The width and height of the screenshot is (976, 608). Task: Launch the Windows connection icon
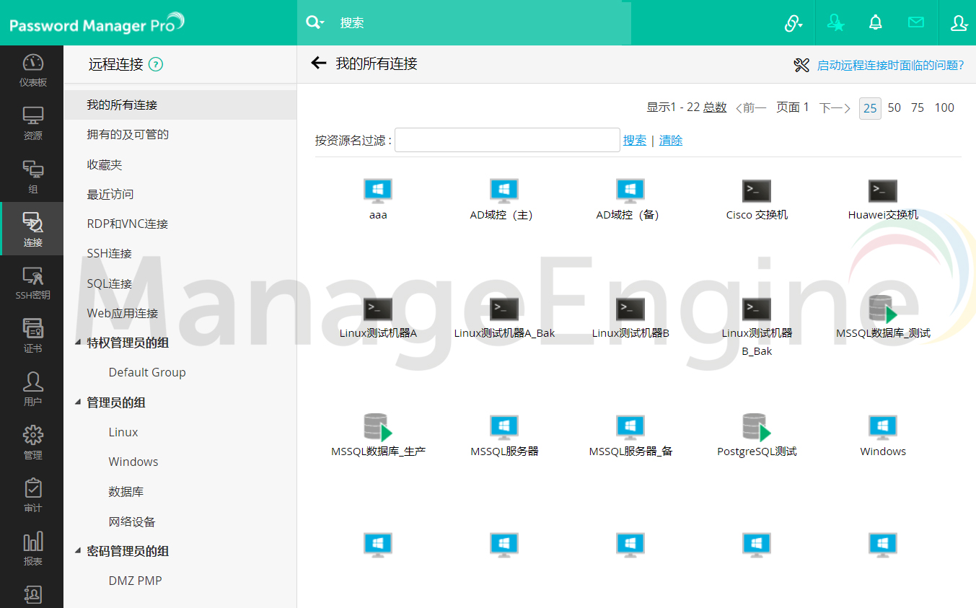click(883, 428)
